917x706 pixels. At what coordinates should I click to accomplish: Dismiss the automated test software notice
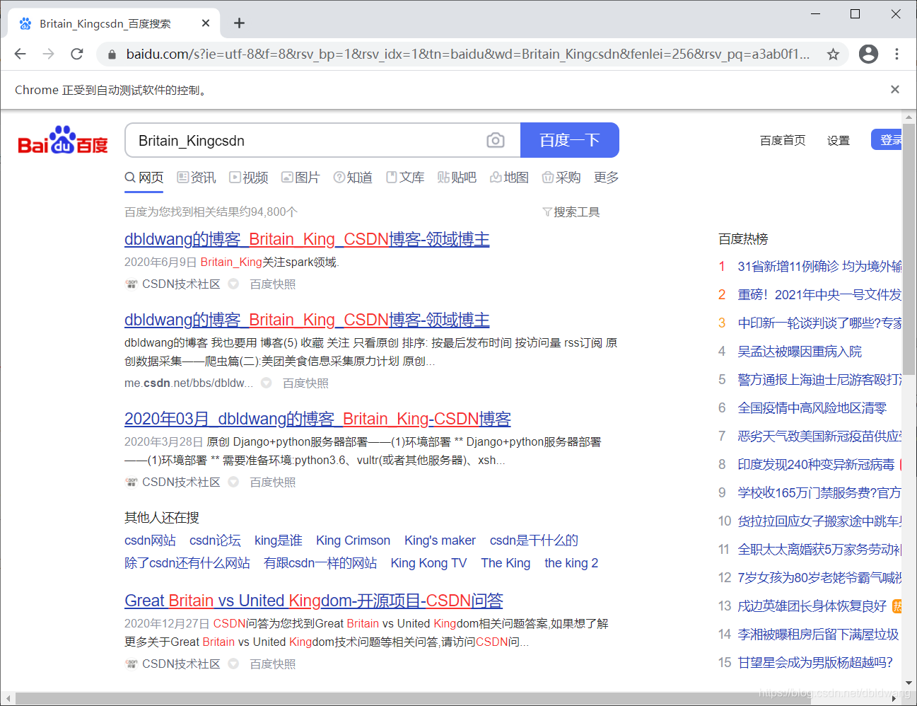point(895,89)
